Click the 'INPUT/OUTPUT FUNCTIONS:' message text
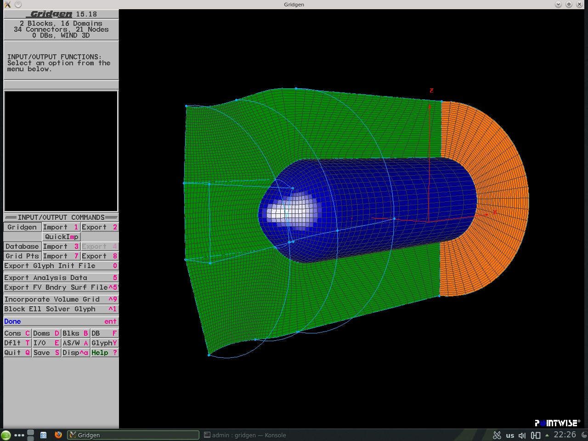Viewport: 588px width, 441px height. pos(54,57)
